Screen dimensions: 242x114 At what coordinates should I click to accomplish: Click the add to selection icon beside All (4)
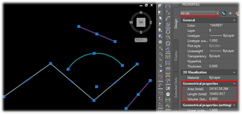point(224,13)
